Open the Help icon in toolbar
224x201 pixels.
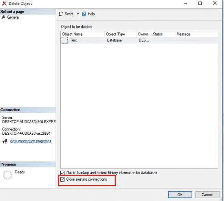click(84, 14)
